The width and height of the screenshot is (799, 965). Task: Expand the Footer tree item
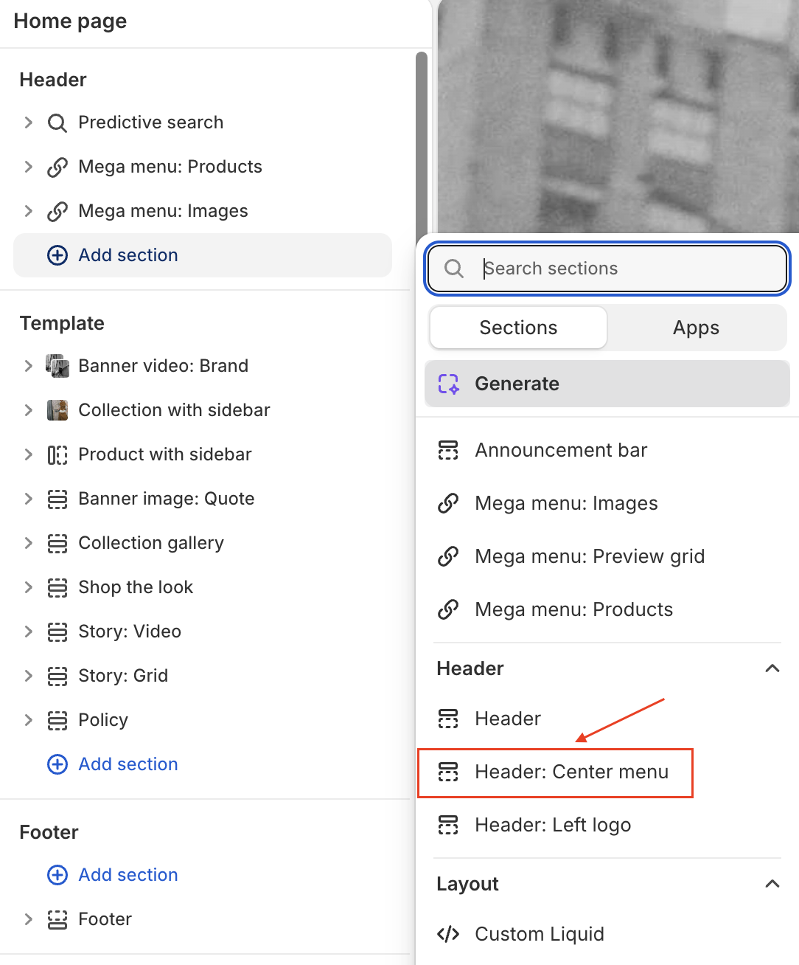(28, 919)
